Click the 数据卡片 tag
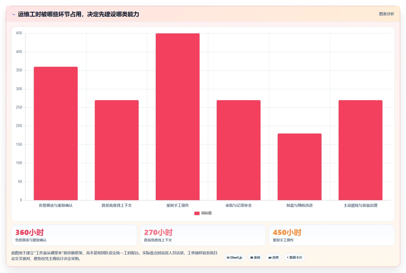Screen dimensions: 406x273 tap(294, 257)
